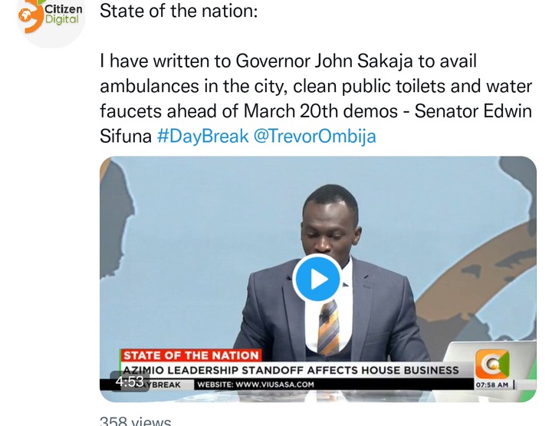Click the orange globe icon in the avatar

pyautogui.click(x=26, y=16)
